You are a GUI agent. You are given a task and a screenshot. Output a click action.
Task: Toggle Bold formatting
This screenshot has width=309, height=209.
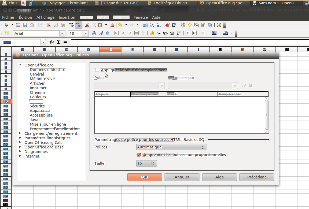(x=94, y=33)
